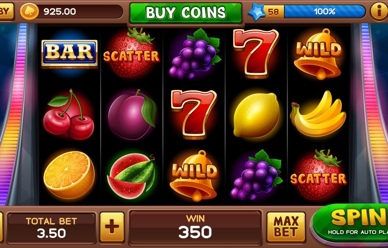Select the watermelon slice symbol

pyautogui.click(x=131, y=176)
